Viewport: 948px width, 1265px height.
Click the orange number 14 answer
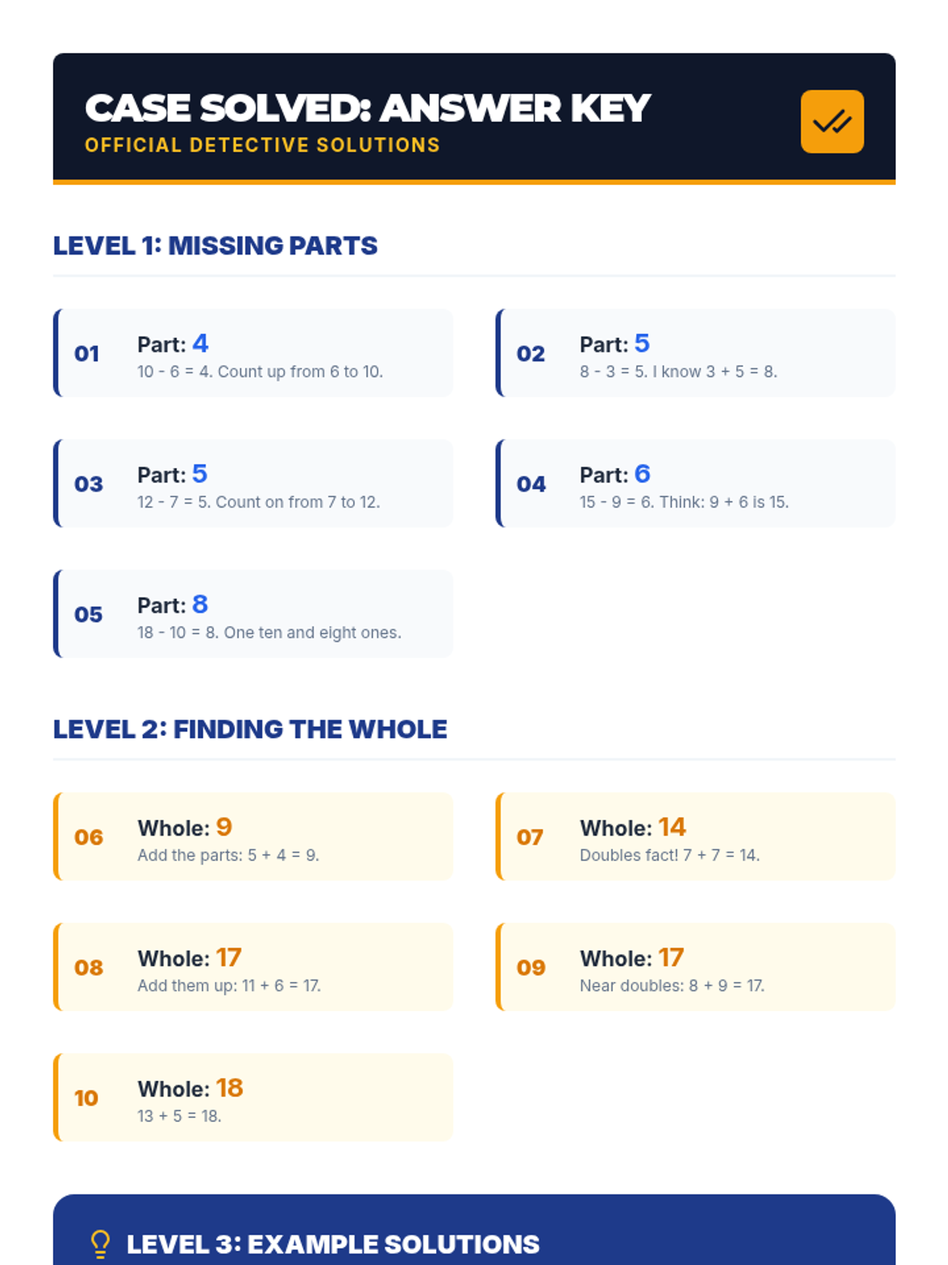(672, 827)
